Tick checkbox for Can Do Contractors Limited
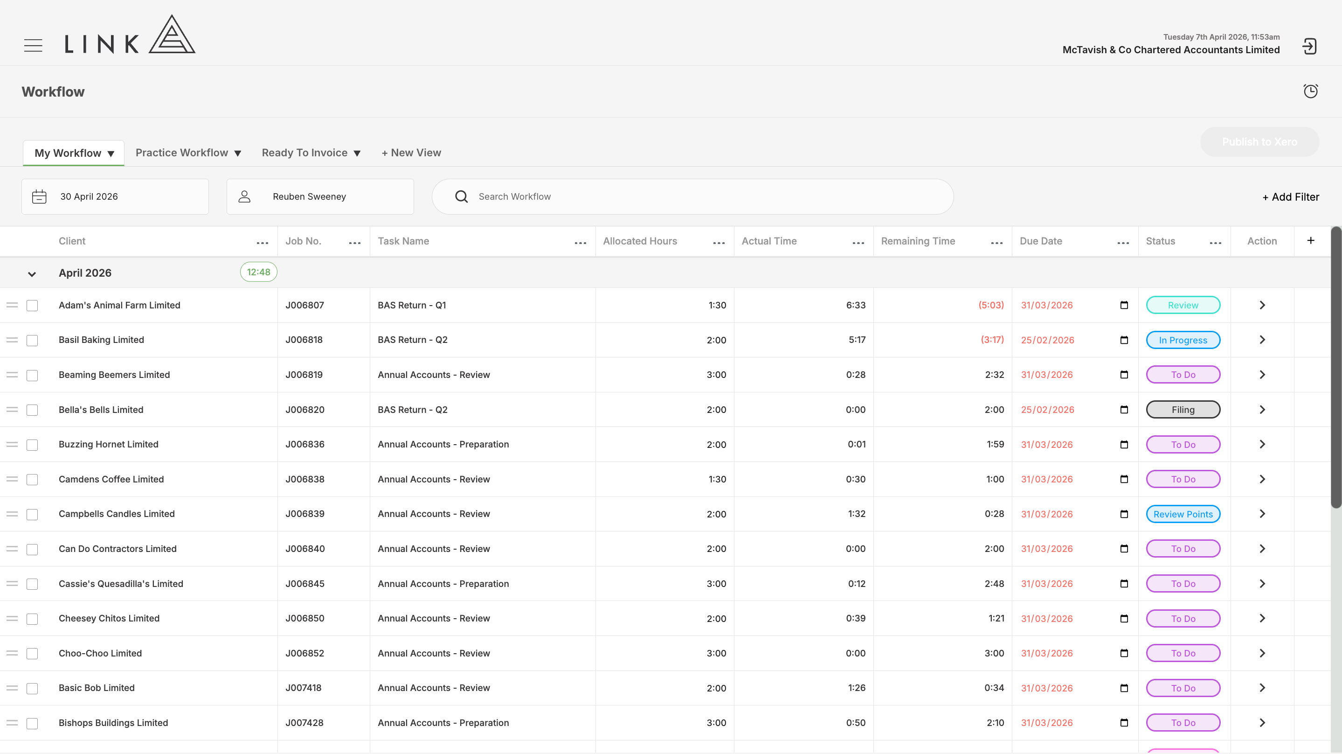The height and width of the screenshot is (754, 1342). tap(32, 550)
